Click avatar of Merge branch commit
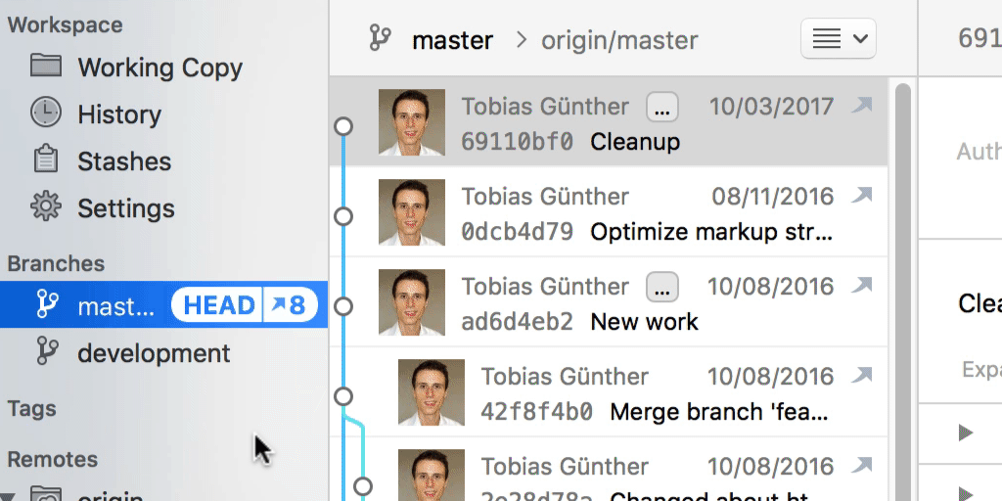The height and width of the screenshot is (501, 1002). pyautogui.click(x=431, y=392)
